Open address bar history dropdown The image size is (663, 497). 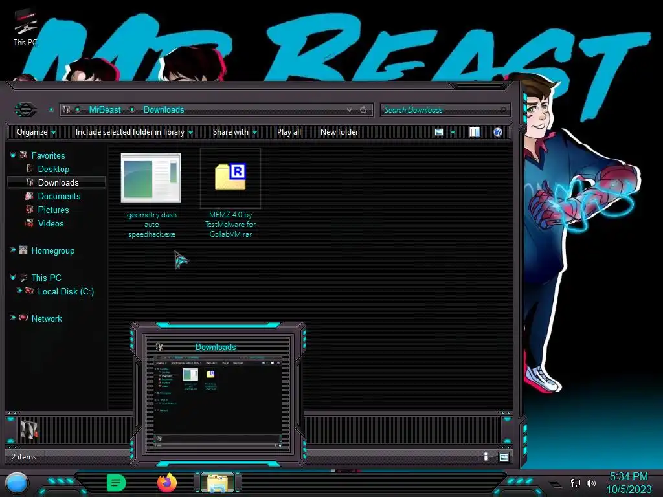(349, 110)
